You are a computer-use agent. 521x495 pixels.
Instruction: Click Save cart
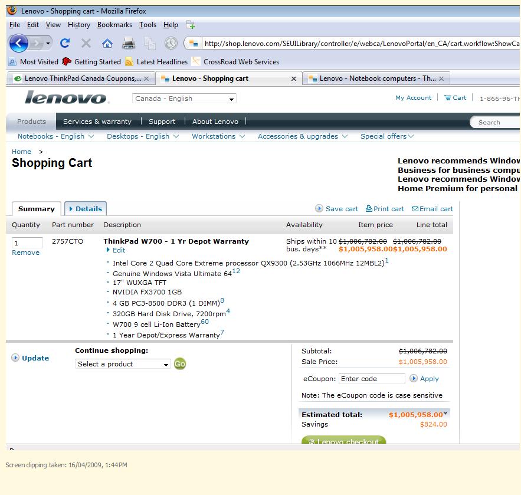click(336, 209)
